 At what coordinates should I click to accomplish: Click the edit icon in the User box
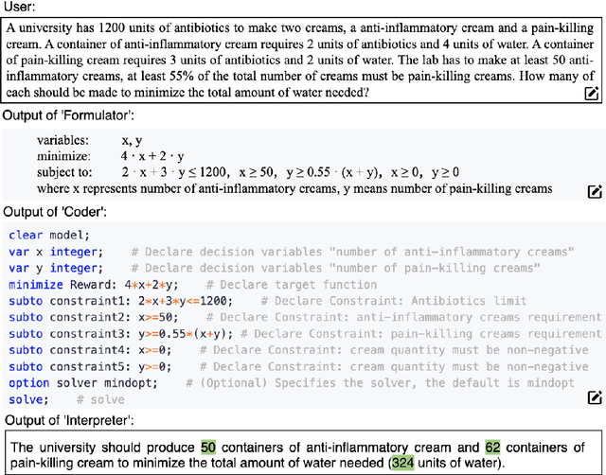[x=592, y=92]
